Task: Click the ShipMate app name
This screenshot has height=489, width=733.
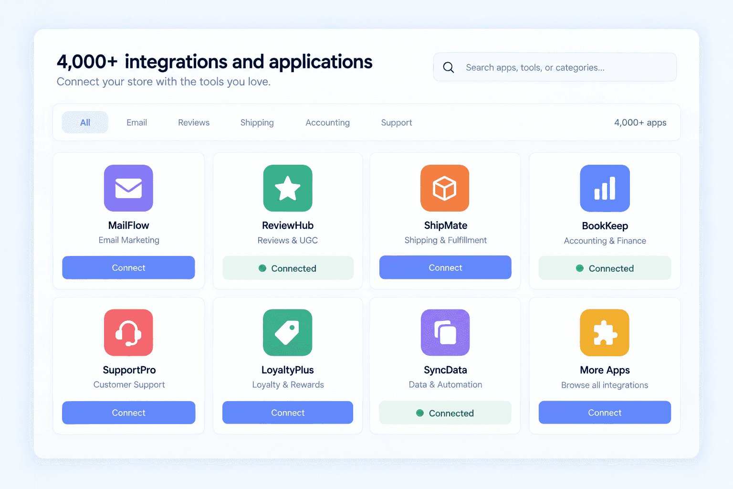Action: (446, 225)
